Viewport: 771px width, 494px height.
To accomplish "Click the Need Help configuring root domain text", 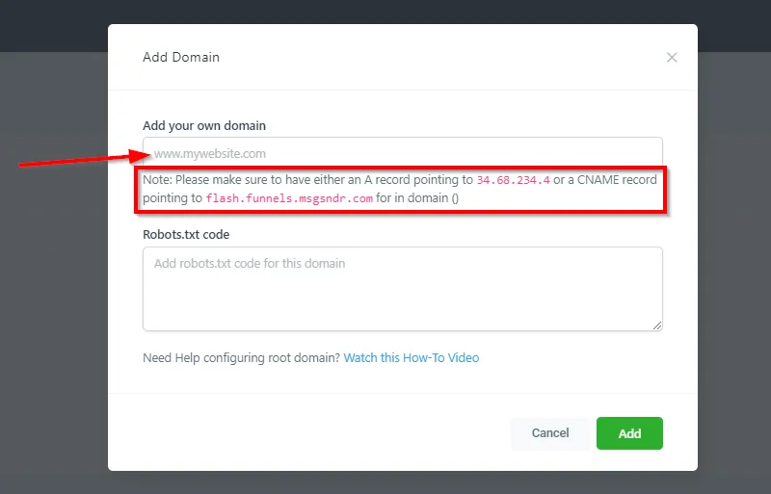I will [241, 358].
